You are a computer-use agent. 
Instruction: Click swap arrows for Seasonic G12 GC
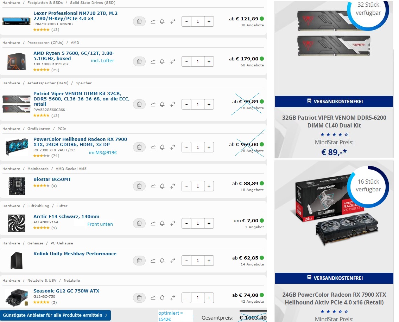pos(173,298)
